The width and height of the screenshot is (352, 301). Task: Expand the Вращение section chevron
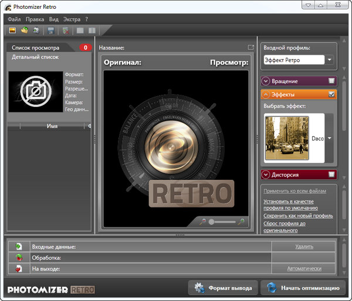pyautogui.click(x=266, y=81)
